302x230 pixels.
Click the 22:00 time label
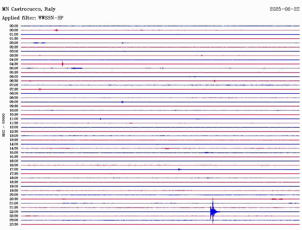tap(14, 212)
